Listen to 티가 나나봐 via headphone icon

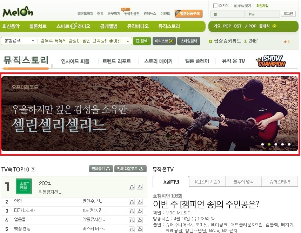132,211
